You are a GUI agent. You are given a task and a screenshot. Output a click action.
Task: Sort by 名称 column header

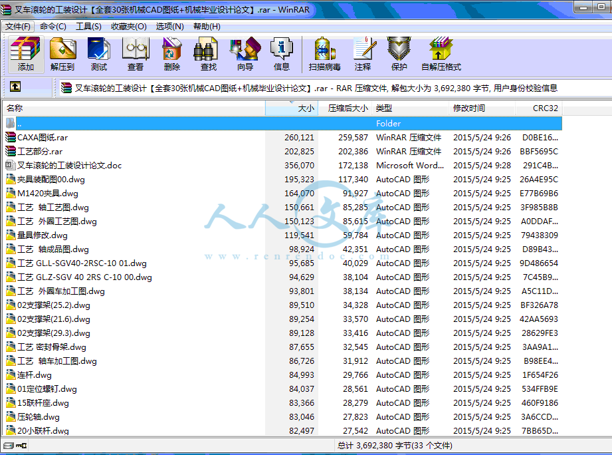[134, 108]
